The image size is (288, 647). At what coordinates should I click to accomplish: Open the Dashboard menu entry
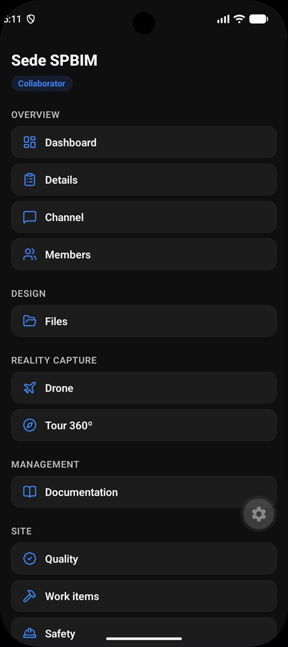coord(144,142)
